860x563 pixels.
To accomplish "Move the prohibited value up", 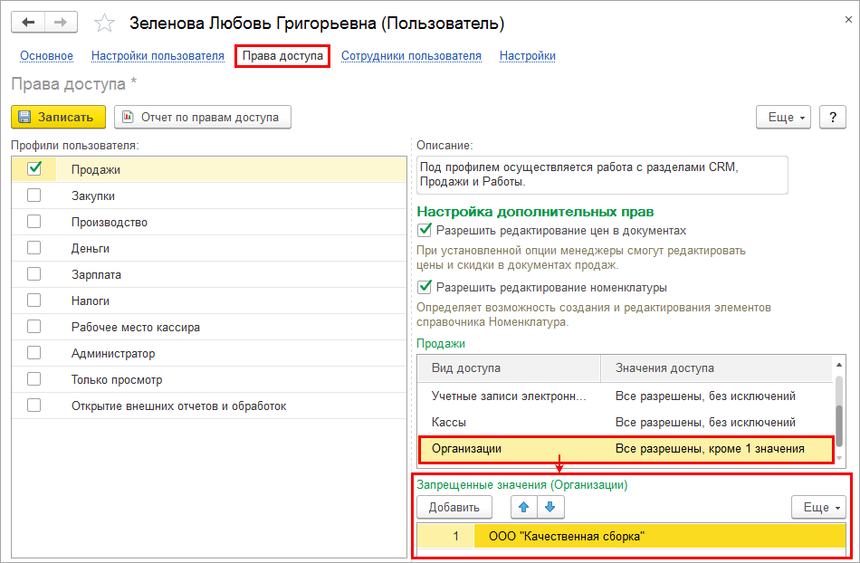I will tap(524, 507).
